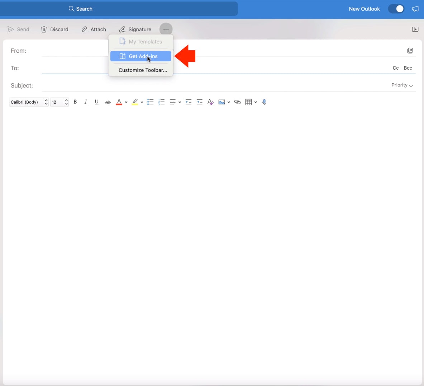Click the megaphone feedback icon
Image resolution: width=424 pixels, height=386 pixels.
(x=415, y=9)
